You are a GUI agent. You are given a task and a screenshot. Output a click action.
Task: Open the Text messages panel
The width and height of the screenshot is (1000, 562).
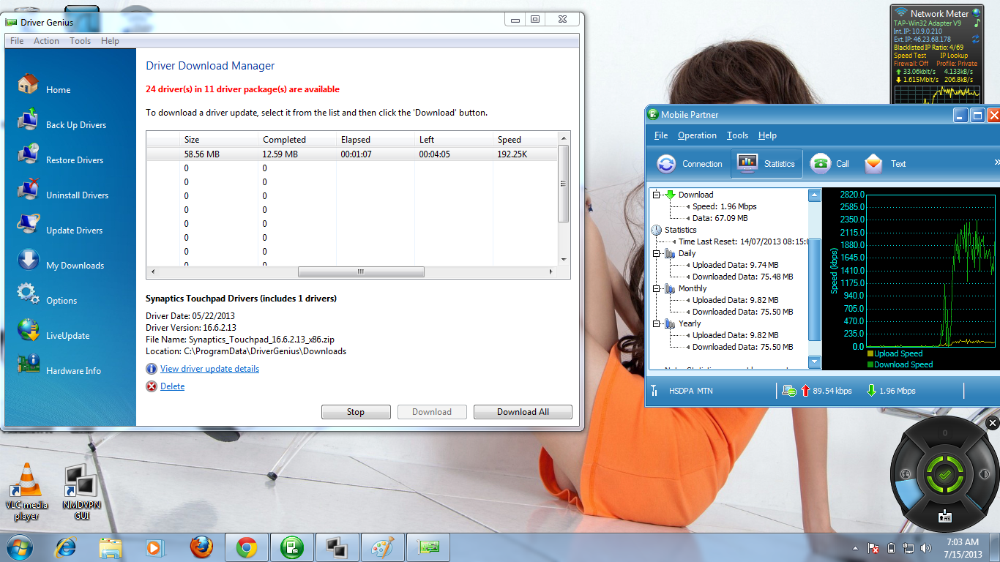[x=885, y=164]
